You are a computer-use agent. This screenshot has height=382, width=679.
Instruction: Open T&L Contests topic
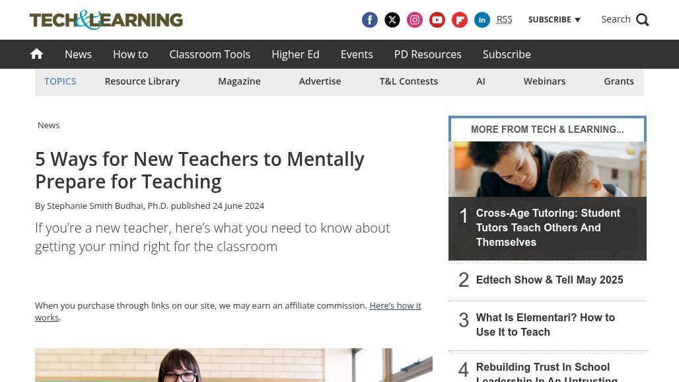tap(408, 81)
